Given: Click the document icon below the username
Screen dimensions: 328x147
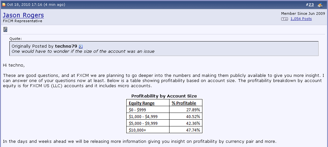Looking at the screenshot, I should 5,30.
